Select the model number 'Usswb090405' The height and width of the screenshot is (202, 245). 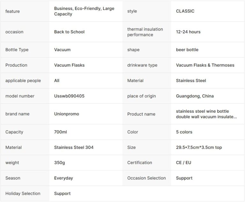pos(69,96)
